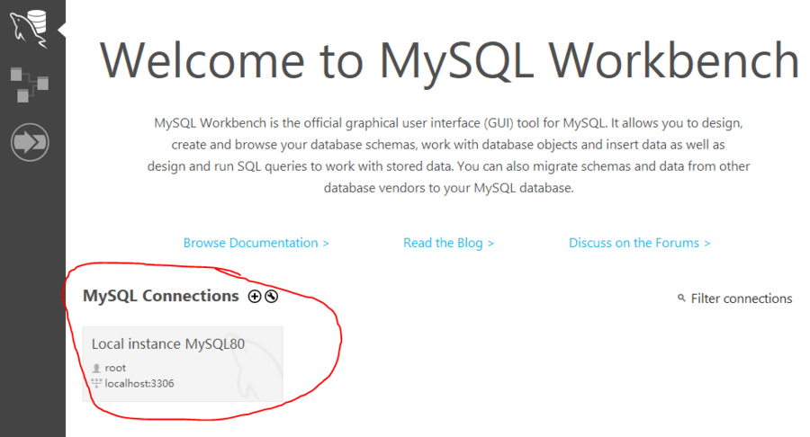Click the localhost:3306 host text
810x437 pixels.
pos(139,383)
